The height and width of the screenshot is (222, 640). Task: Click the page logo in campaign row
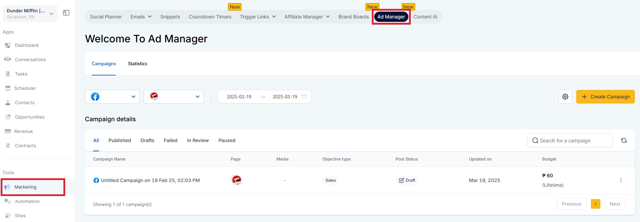click(x=236, y=180)
